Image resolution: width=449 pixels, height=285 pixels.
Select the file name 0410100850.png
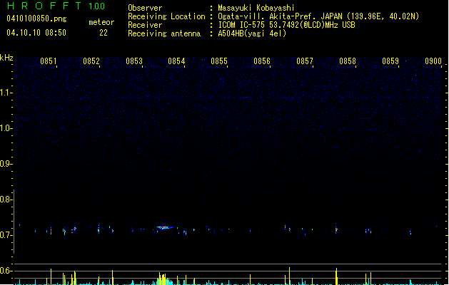click(36, 19)
